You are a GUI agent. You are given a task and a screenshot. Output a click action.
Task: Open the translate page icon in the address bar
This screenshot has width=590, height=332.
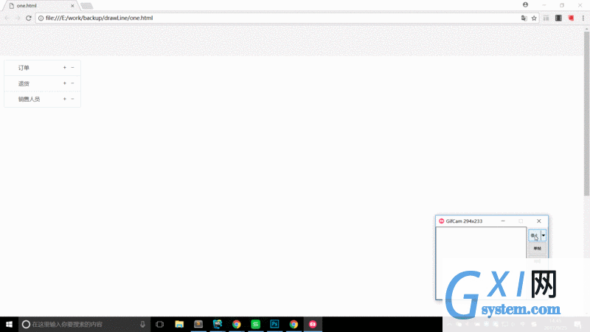[x=524, y=18]
